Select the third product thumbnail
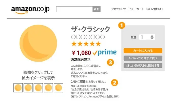Viewport: 180px width, 101px height. (x=38, y=88)
